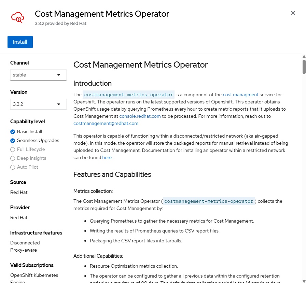Click the 'Additional Capabilities:' subheading
The width and height of the screenshot is (306, 283).
pos(98,256)
